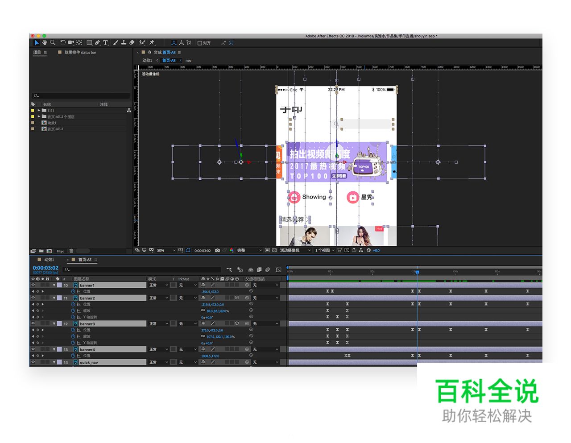Click the 8 bpc color depth button

pos(60,251)
